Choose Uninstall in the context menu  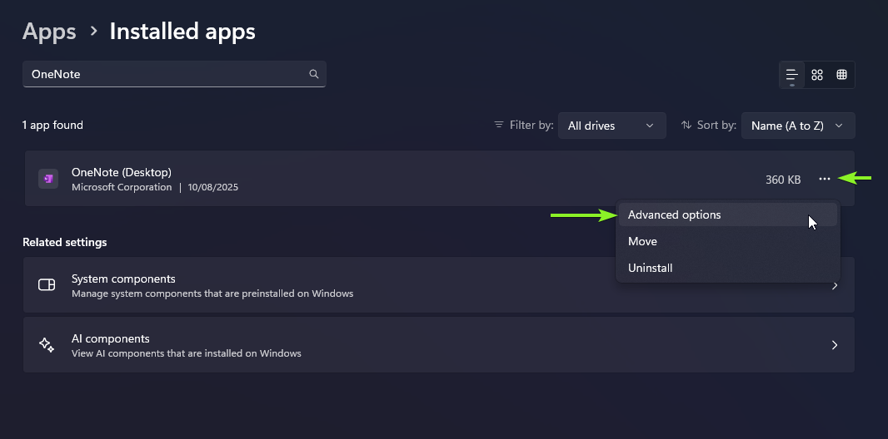tap(650, 268)
